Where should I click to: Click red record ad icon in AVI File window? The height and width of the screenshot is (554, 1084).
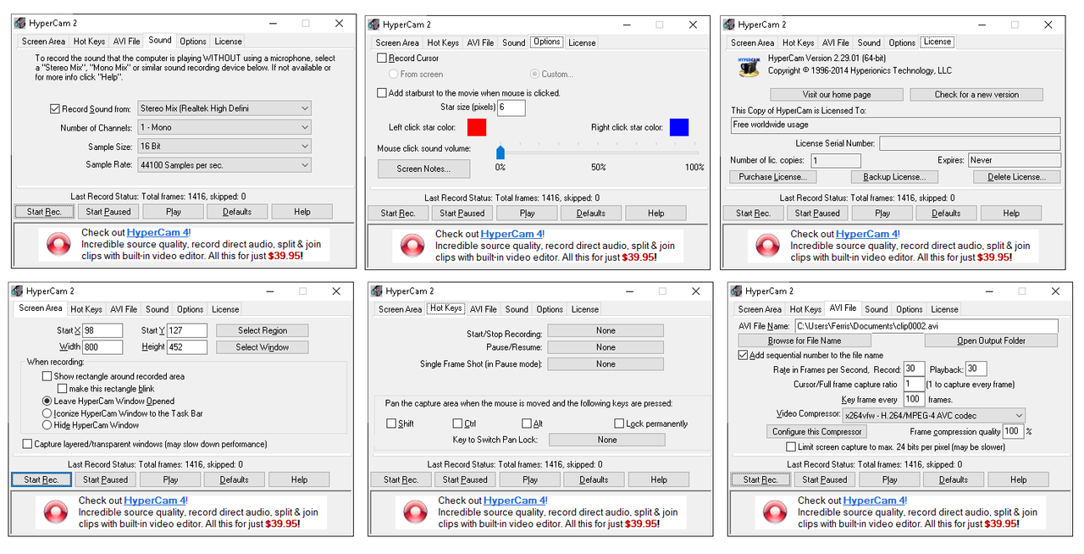point(776,512)
